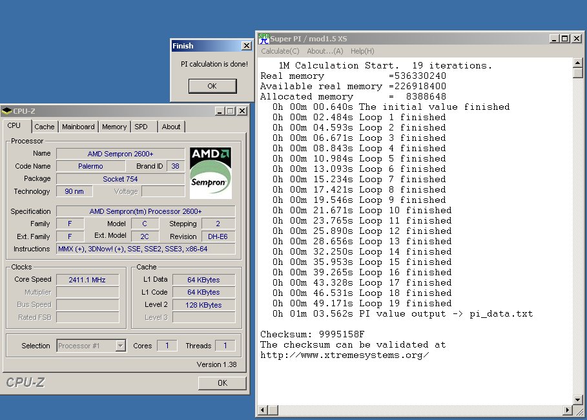Click the L1 Code value '64 KBytes'

pos(204,292)
